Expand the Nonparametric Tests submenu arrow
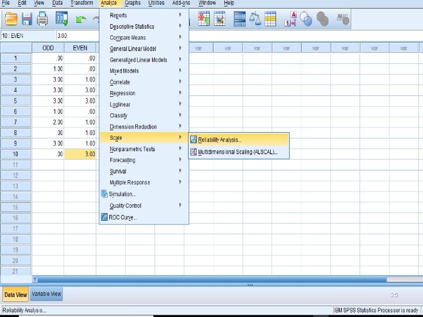Screen dimensions: 423x317 pyautogui.click(x=180, y=149)
